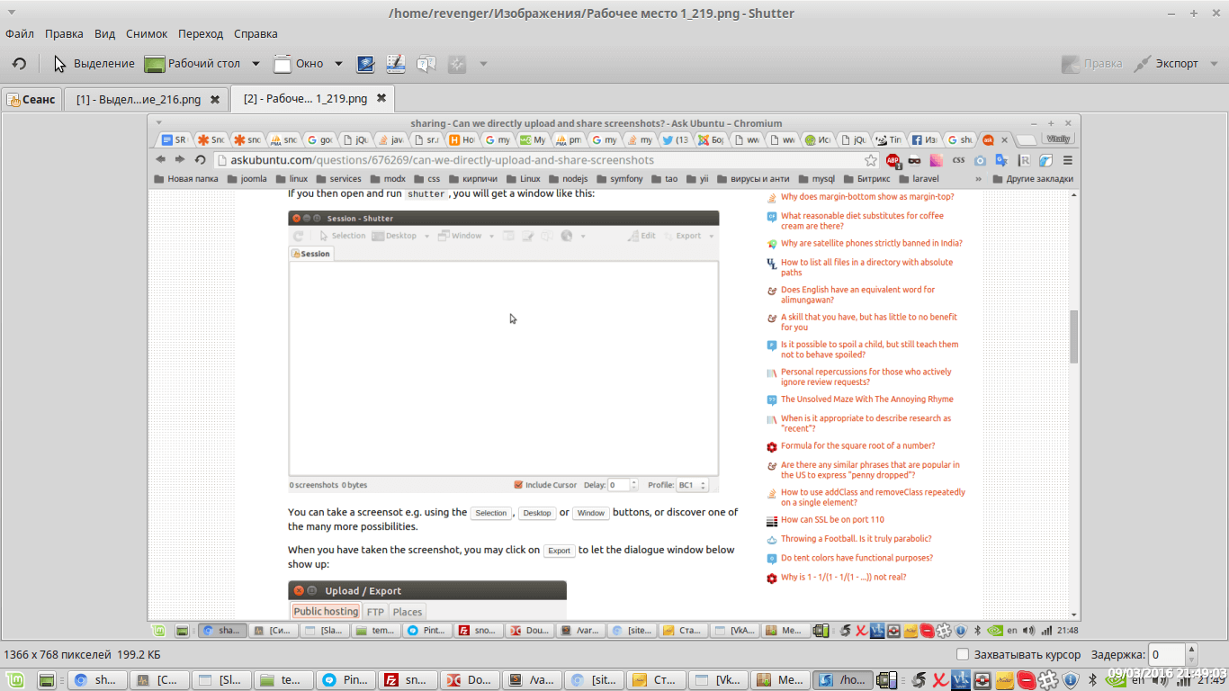Open the Правка edit tool
Viewport: 1229px width, 691px height.
click(x=1092, y=64)
